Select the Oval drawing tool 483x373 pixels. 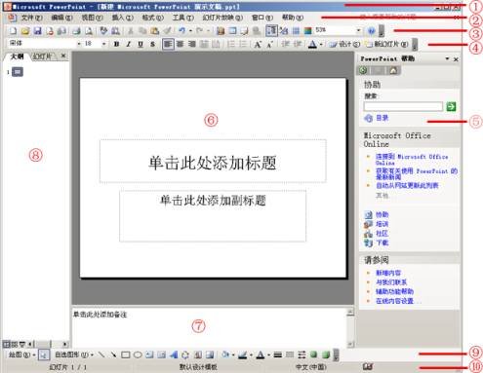(138, 354)
